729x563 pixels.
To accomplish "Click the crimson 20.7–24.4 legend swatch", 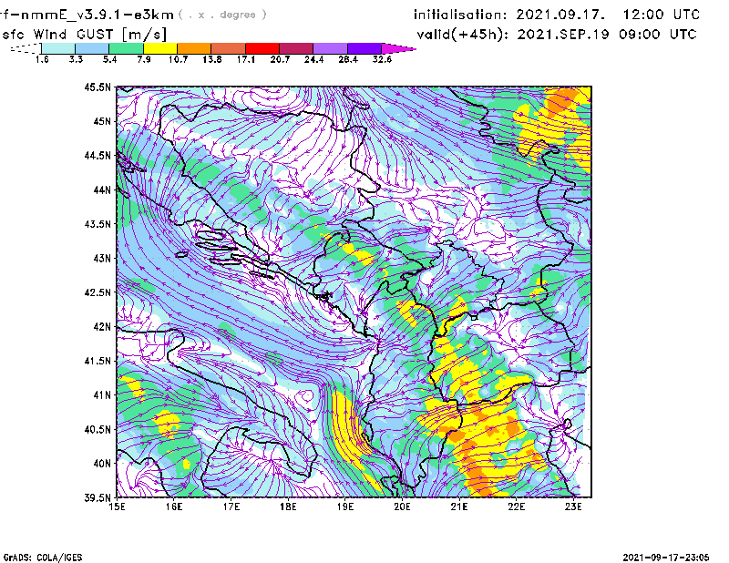I will coord(296,48).
